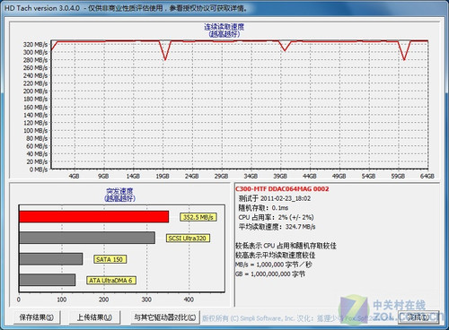Viewport: 449px width, 330px height.
Task: Open 与其它驱动器对比(C) comparison
Action: tap(165, 317)
